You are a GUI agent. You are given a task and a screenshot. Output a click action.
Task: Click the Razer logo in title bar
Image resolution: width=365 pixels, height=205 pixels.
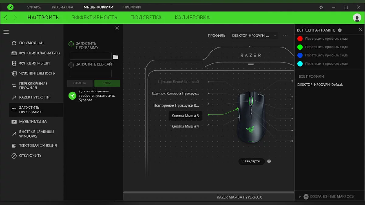(10, 7)
